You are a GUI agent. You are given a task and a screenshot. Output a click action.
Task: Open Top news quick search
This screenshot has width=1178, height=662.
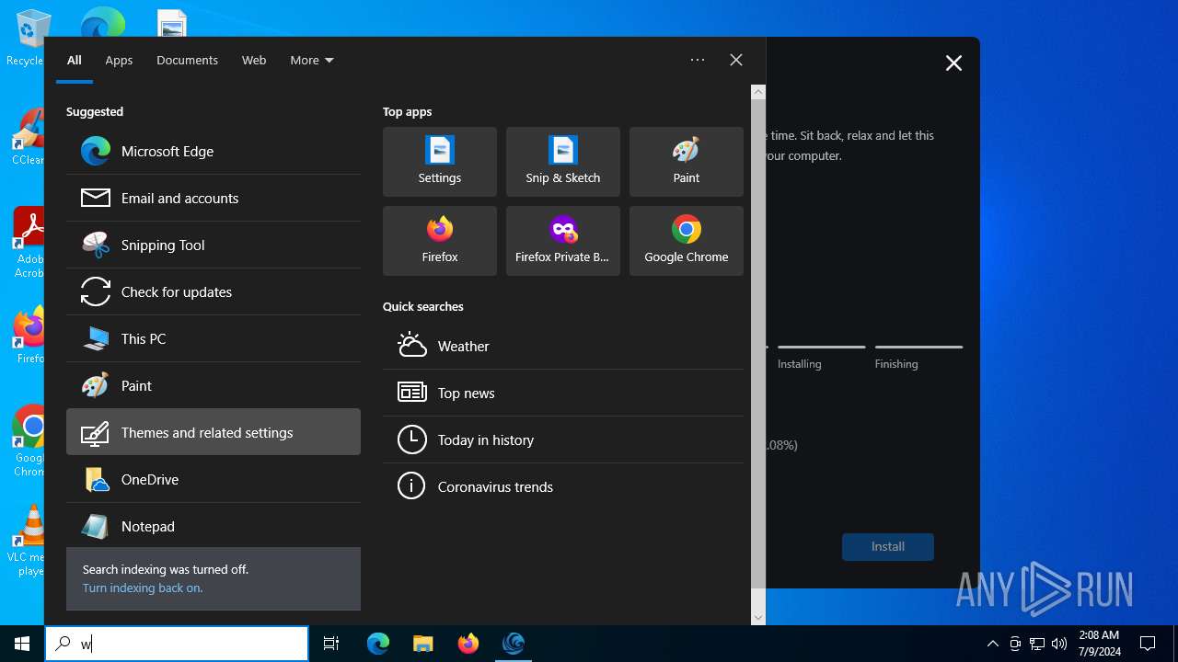pos(563,393)
